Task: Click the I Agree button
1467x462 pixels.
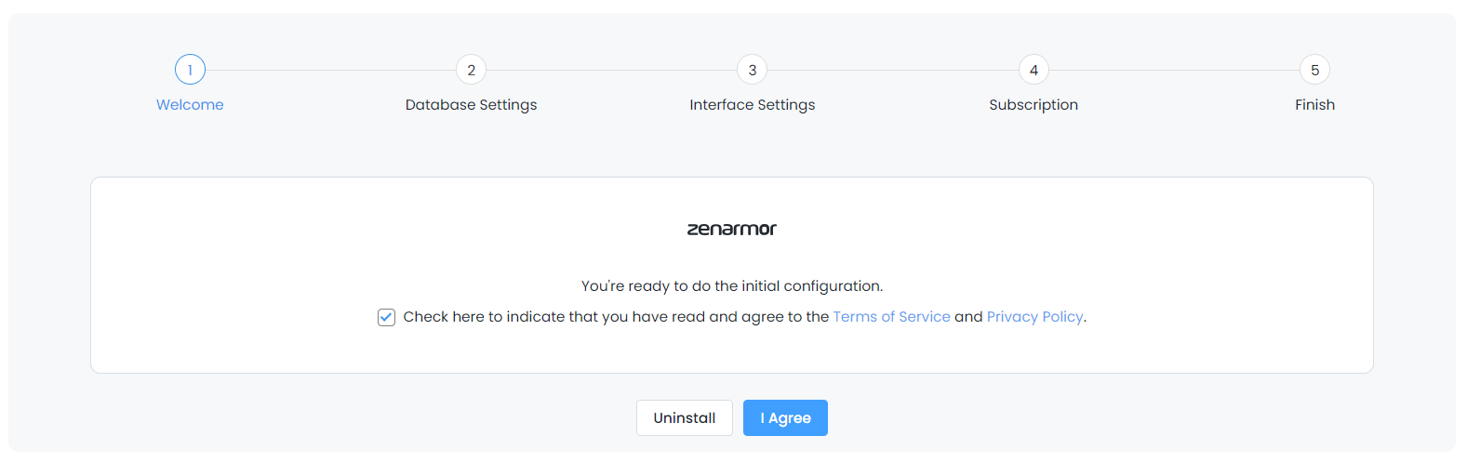Action: tap(785, 418)
